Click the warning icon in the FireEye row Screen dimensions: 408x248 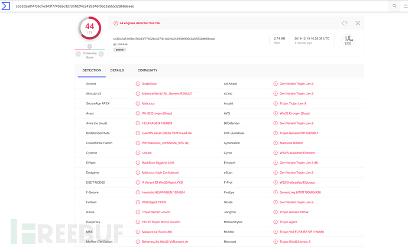[276, 192]
